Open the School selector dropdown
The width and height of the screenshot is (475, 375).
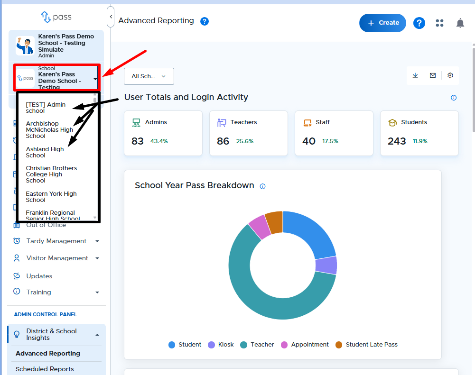(56, 77)
